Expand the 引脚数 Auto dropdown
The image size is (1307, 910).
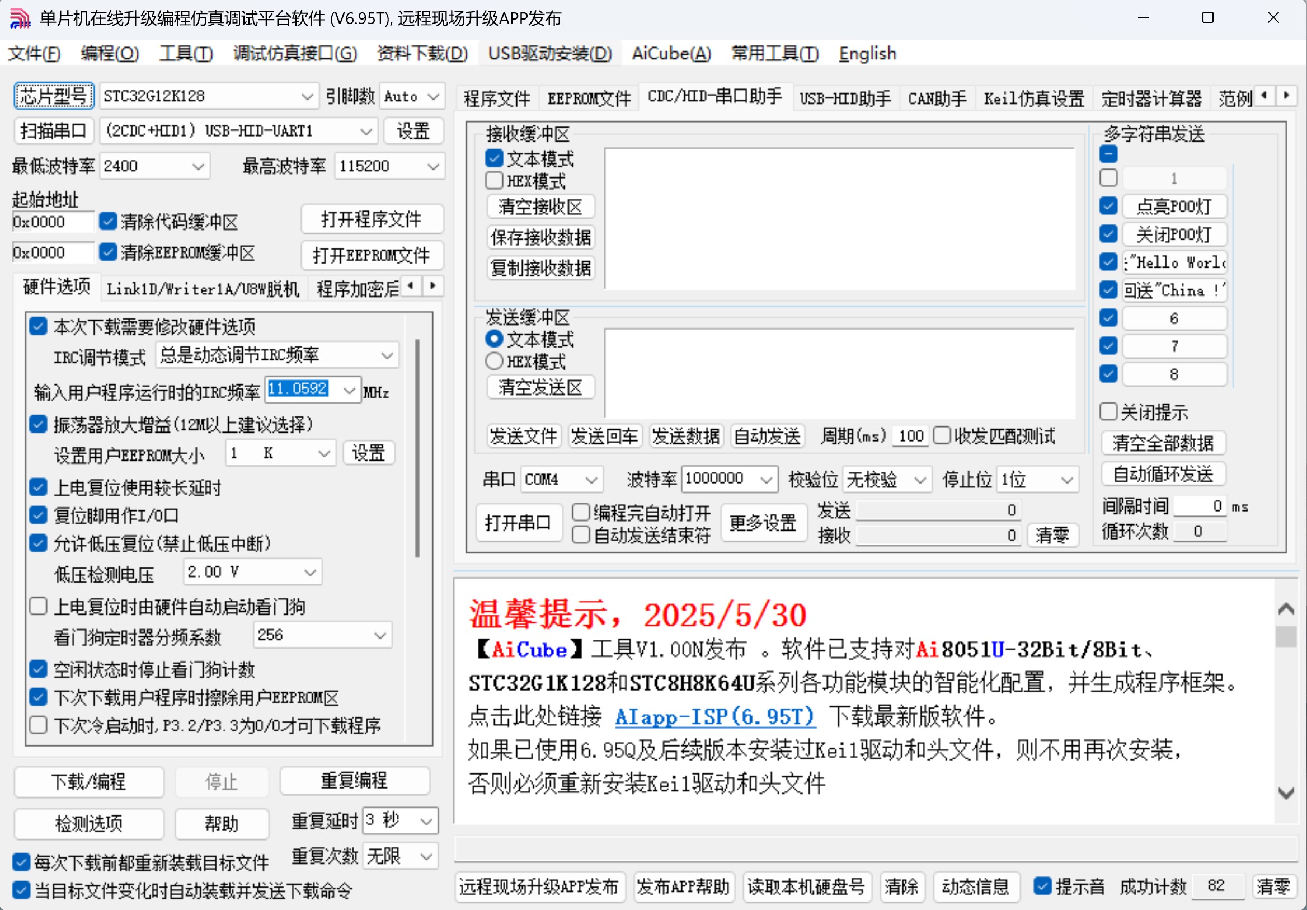click(433, 96)
